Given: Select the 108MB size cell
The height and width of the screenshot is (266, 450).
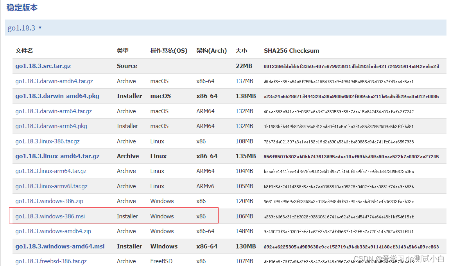Looking at the screenshot, I should click(244, 141).
